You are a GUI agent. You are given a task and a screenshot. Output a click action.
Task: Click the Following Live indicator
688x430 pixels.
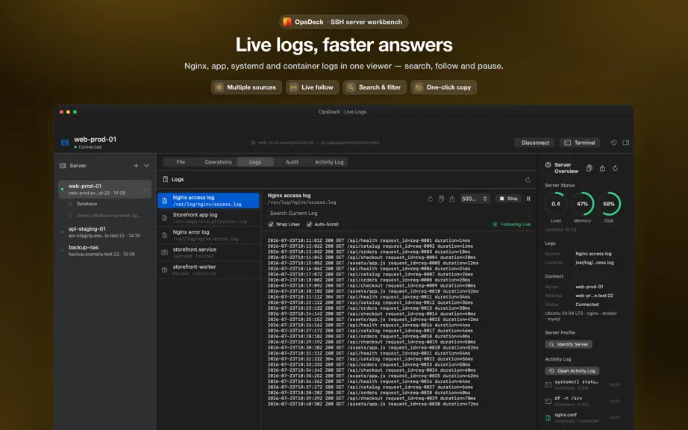(x=512, y=224)
